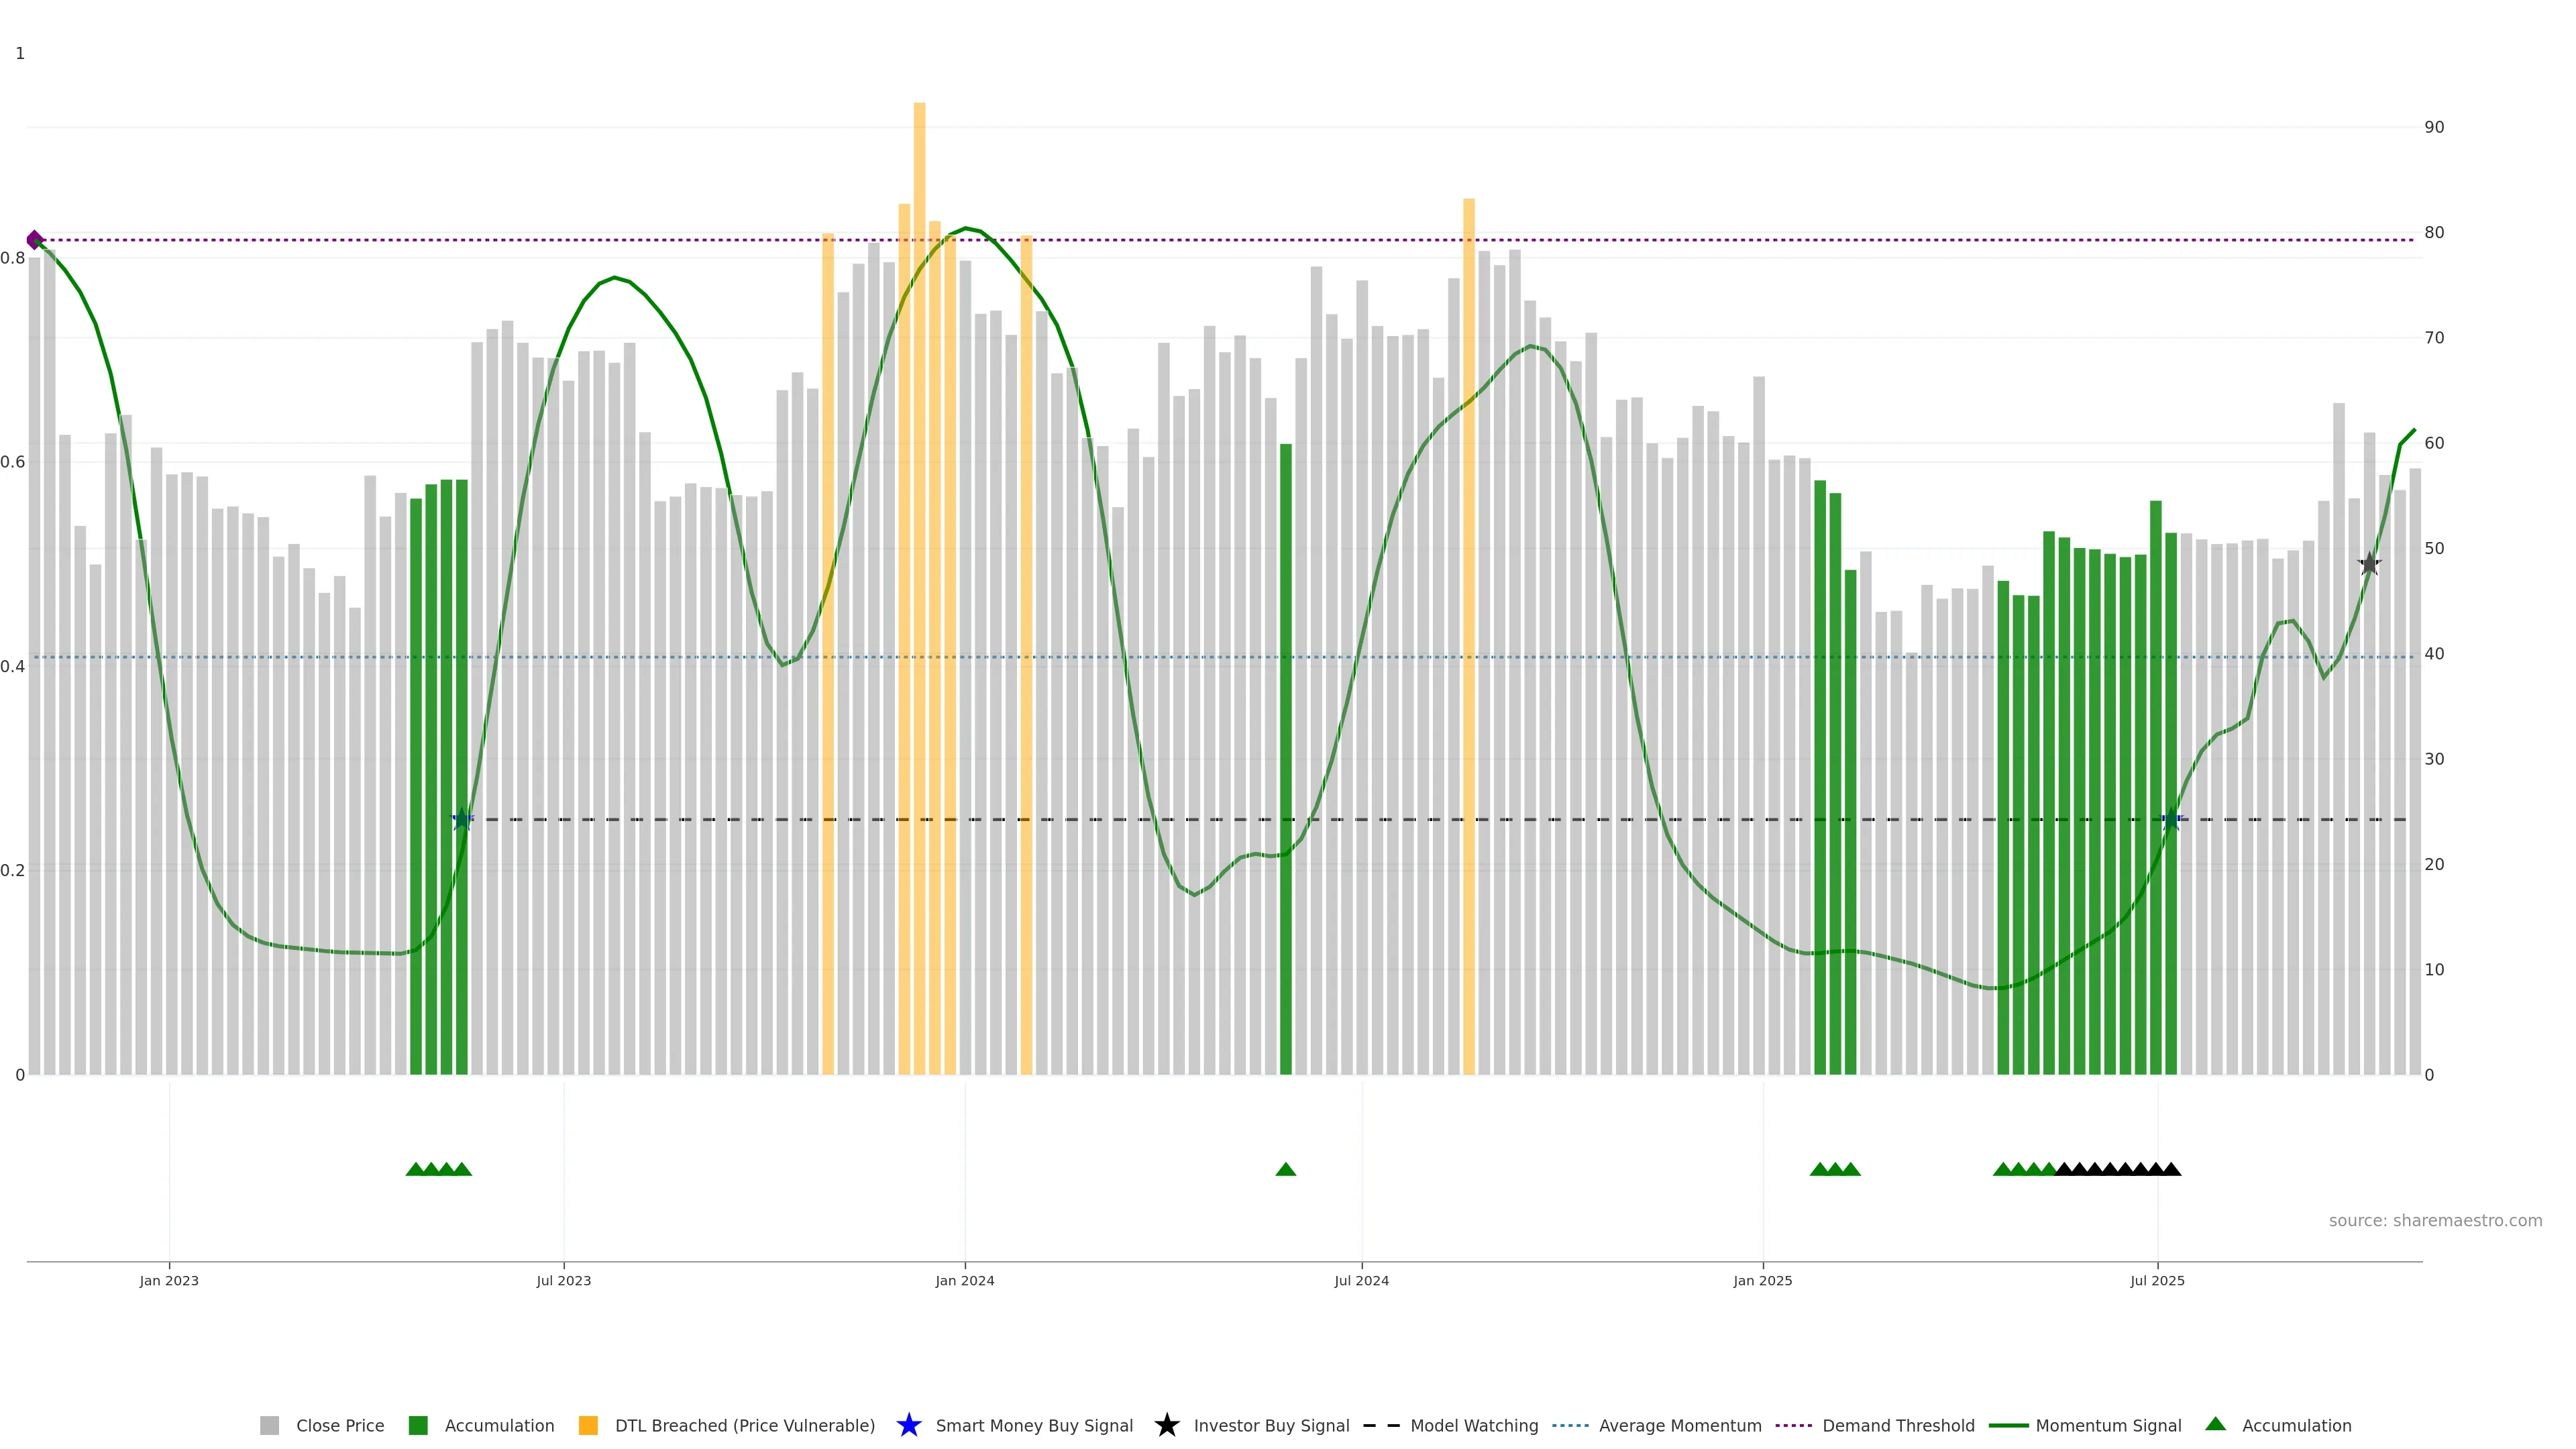The width and height of the screenshot is (2576, 1449).
Task: Click the tallest orange bar before Jan 2024
Action: 919,500
